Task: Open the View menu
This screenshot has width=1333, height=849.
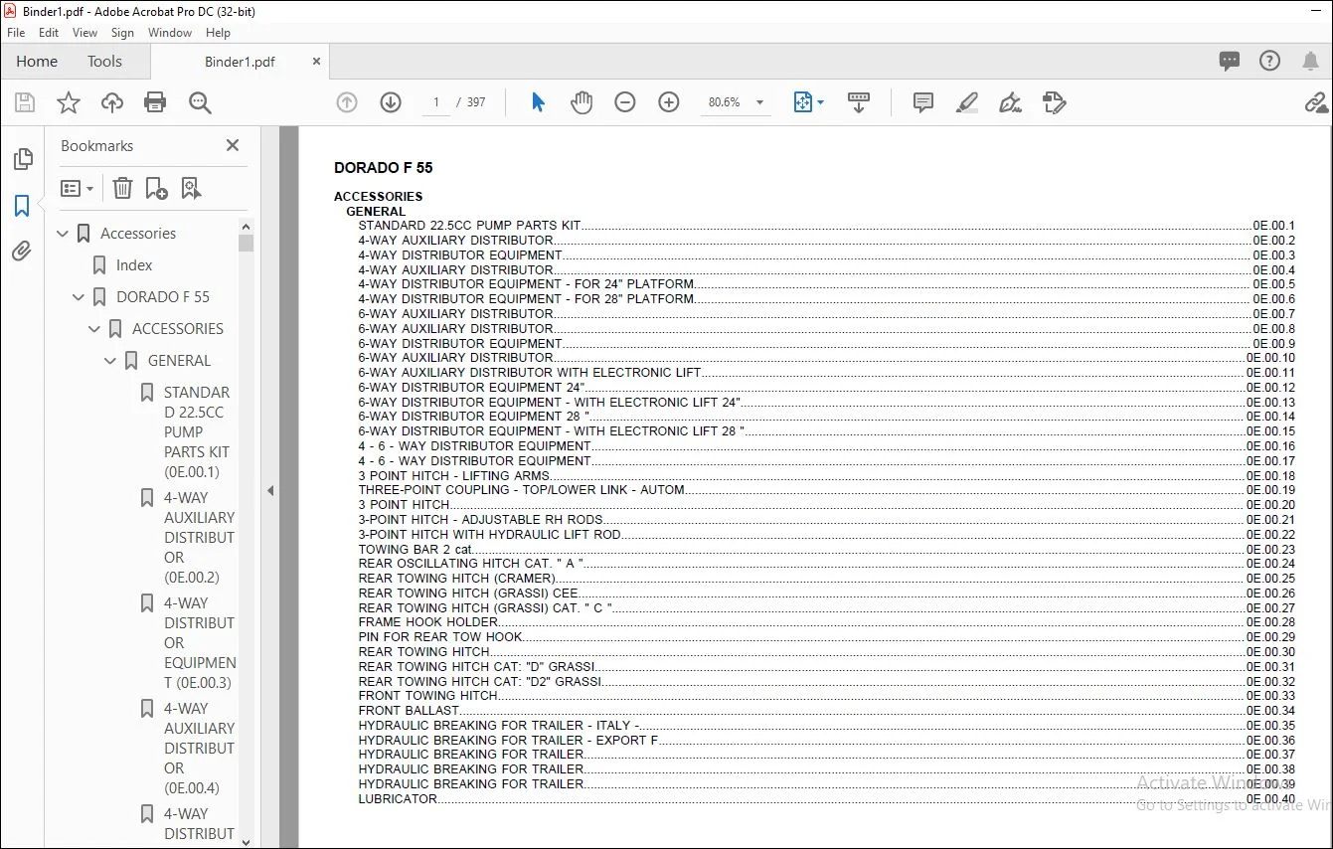Action: [x=85, y=33]
